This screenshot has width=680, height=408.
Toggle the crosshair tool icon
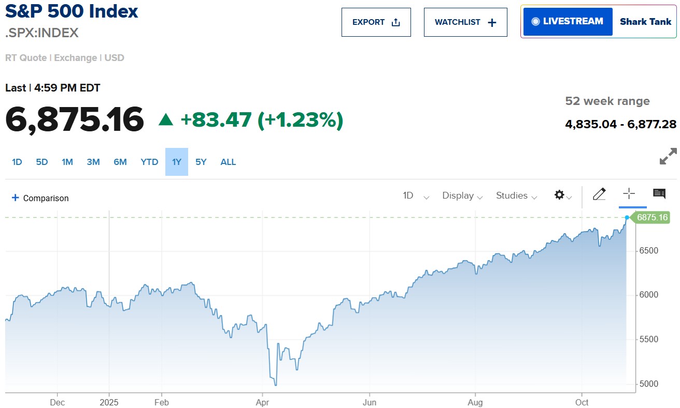629,194
